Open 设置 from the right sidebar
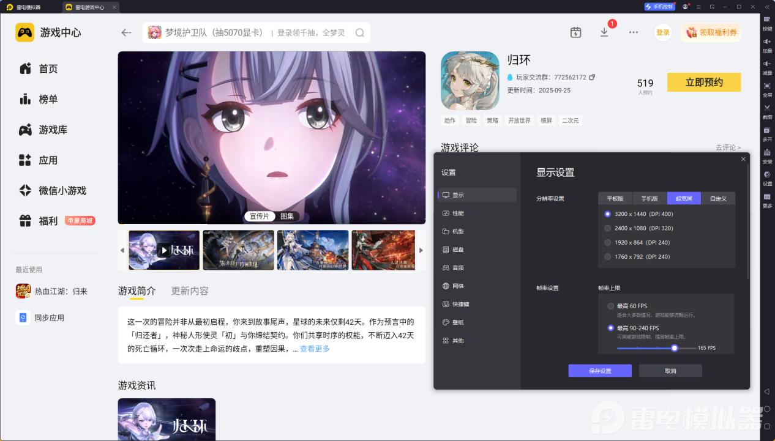This screenshot has width=775, height=441. pyautogui.click(x=767, y=177)
